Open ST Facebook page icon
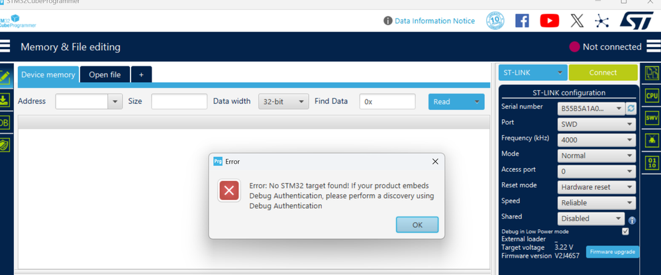The height and width of the screenshot is (275, 661). pyautogui.click(x=522, y=21)
